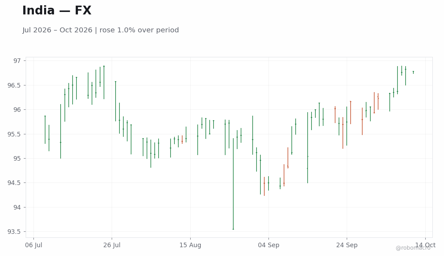Click the 24 Sep x-axis label
Viewport: 444px width, 256px height.
click(347, 245)
